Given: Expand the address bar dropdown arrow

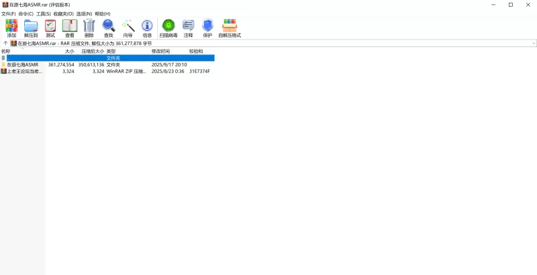Looking at the screenshot, I should click(x=534, y=44).
